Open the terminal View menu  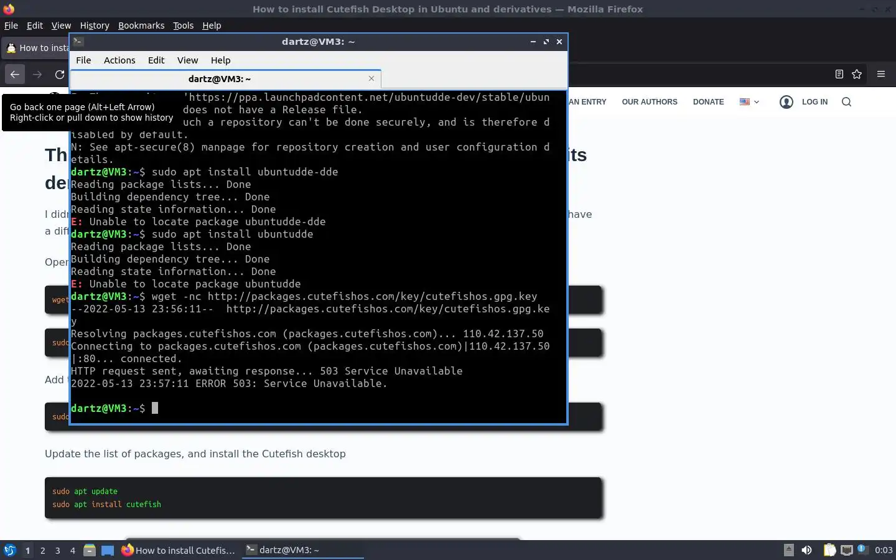coord(187,60)
